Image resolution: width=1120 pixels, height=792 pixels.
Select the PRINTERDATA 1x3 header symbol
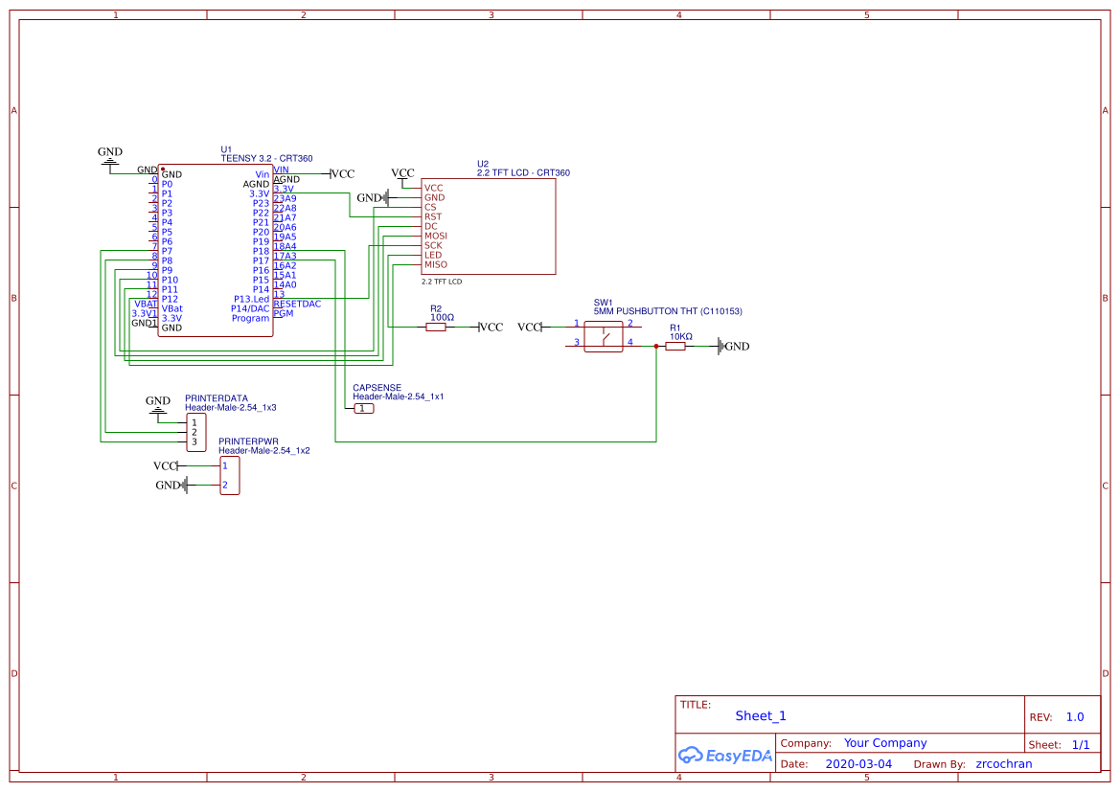tap(195, 432)
